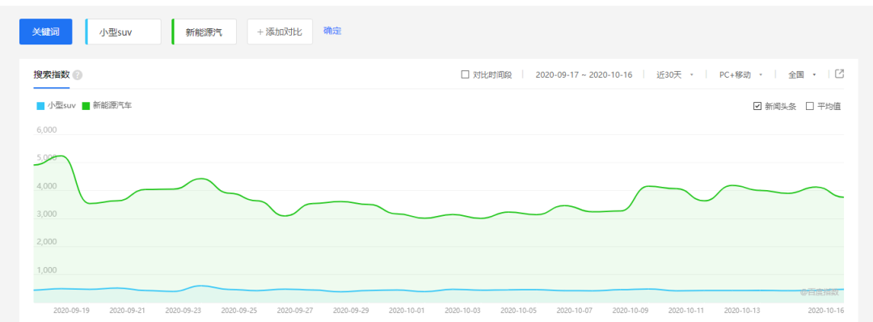Enable the 平均值 checkbox

point(809,106)
